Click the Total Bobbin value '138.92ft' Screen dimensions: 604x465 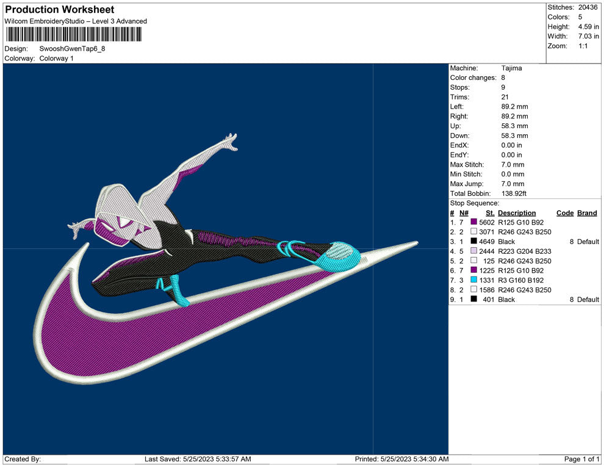(x=514, y=193)
